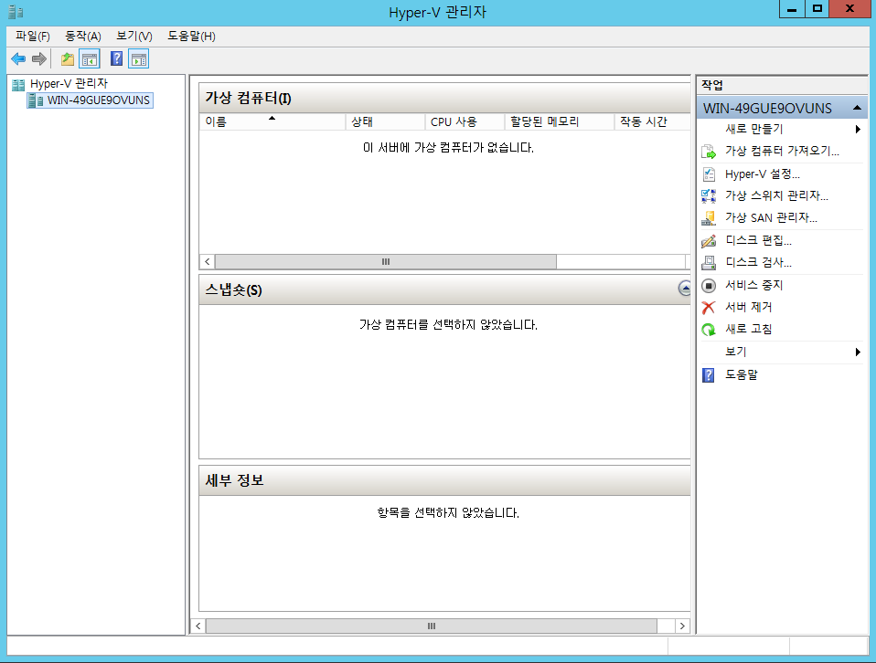Viewport: 876px width, 663px height.
Task: Click the Hyper-V app icon in title bar
Action: (x=16, y=12)
